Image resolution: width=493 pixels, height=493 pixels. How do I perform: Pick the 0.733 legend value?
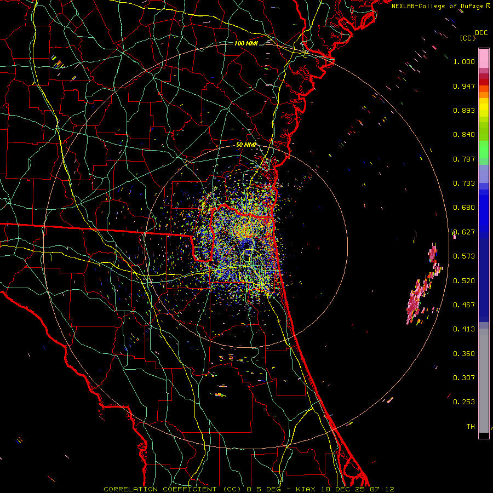pos(464,184)
